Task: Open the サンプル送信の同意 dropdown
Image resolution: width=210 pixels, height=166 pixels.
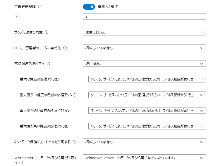Action: [144, 32]
